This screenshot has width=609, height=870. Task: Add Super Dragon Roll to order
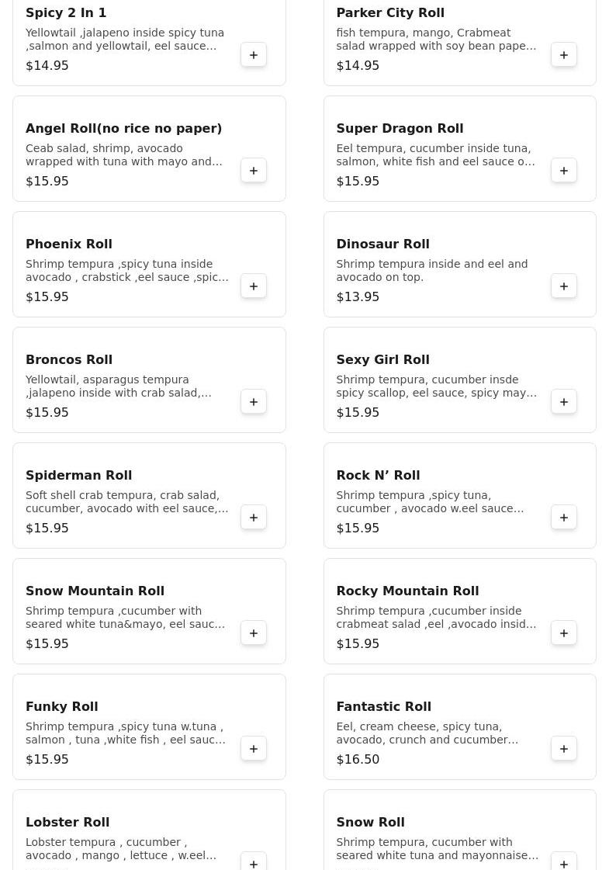564,171
